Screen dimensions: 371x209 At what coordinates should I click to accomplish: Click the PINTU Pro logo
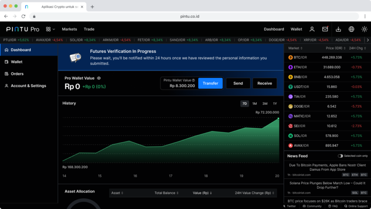tap(23, 29)
